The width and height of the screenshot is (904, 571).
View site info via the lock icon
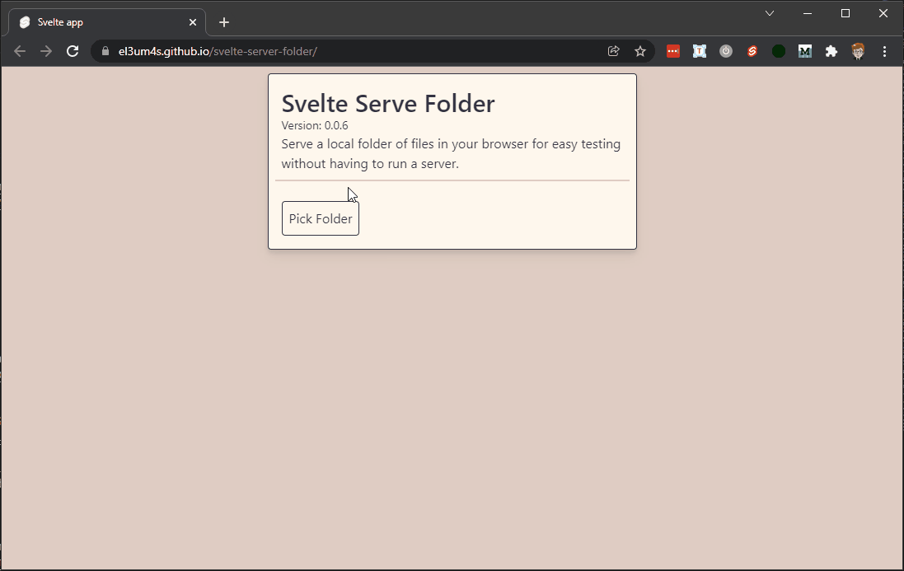pos(105,51)
